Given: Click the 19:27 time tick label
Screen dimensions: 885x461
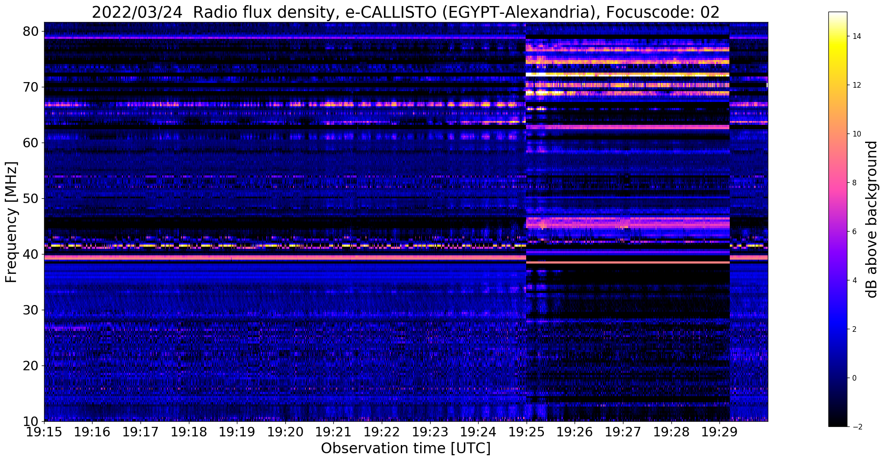Looking at the screenshot, I should point(623,432).
